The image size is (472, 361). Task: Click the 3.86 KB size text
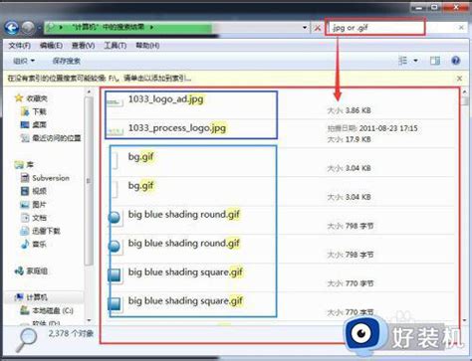pos(358,110)
